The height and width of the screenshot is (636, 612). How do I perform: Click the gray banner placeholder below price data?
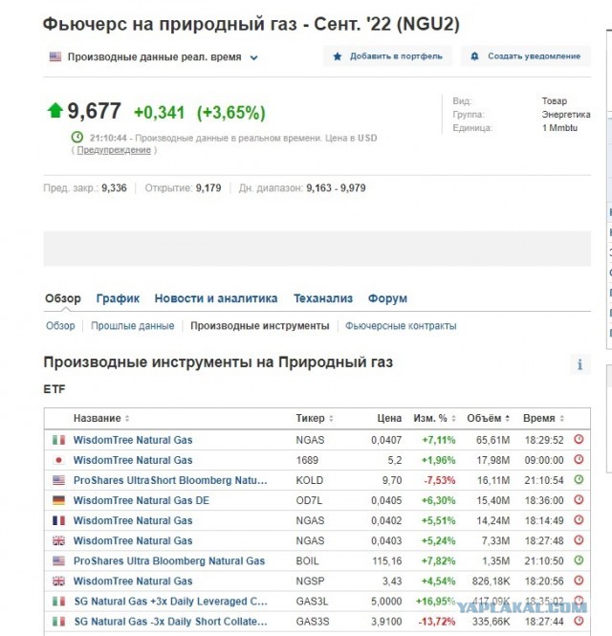pyautogui.click(x=317, y=249)
